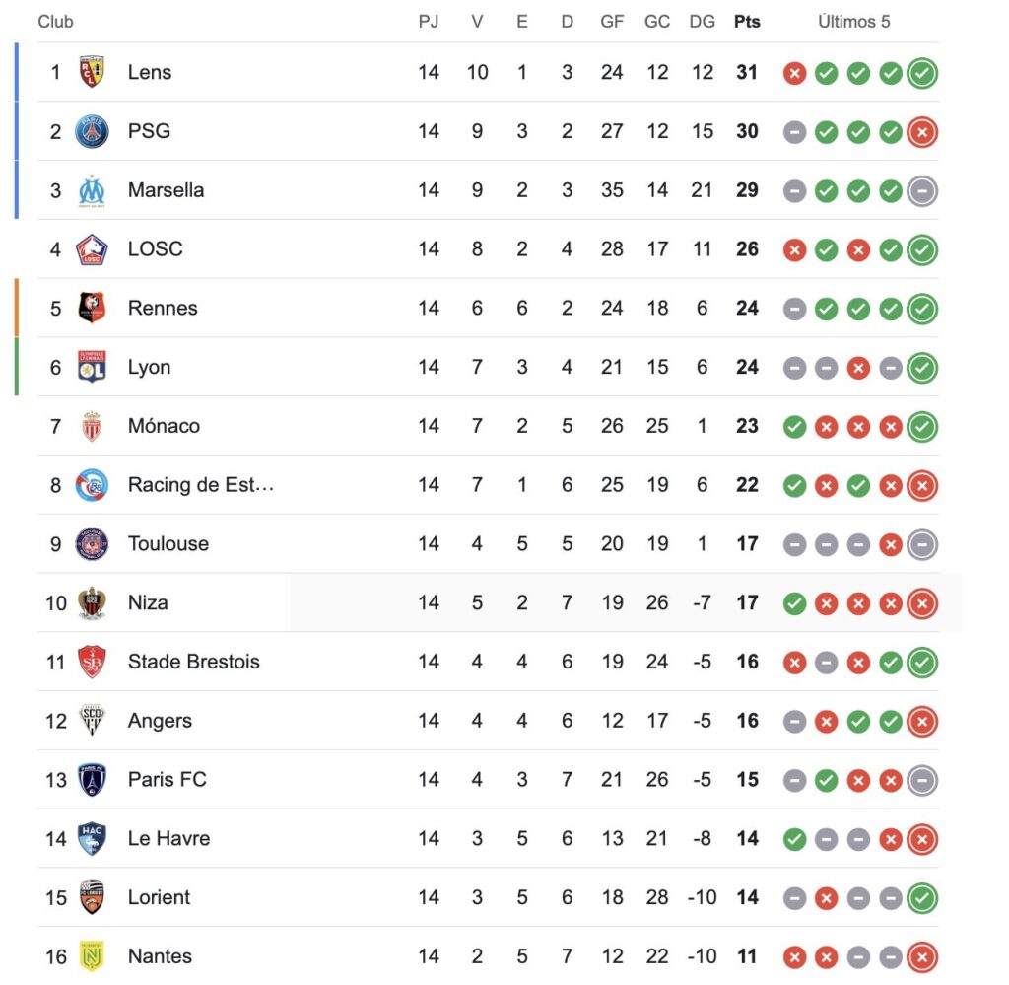This screenshot has width=1009, height=985.
Task: Click the Le Havre HAC crest
Action: click(x=92, y=839)
